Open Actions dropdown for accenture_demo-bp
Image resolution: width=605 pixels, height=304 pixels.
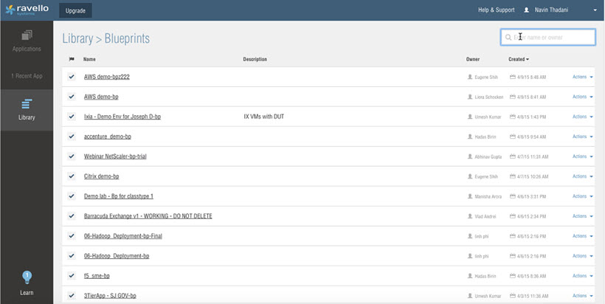tap(583, 137)
